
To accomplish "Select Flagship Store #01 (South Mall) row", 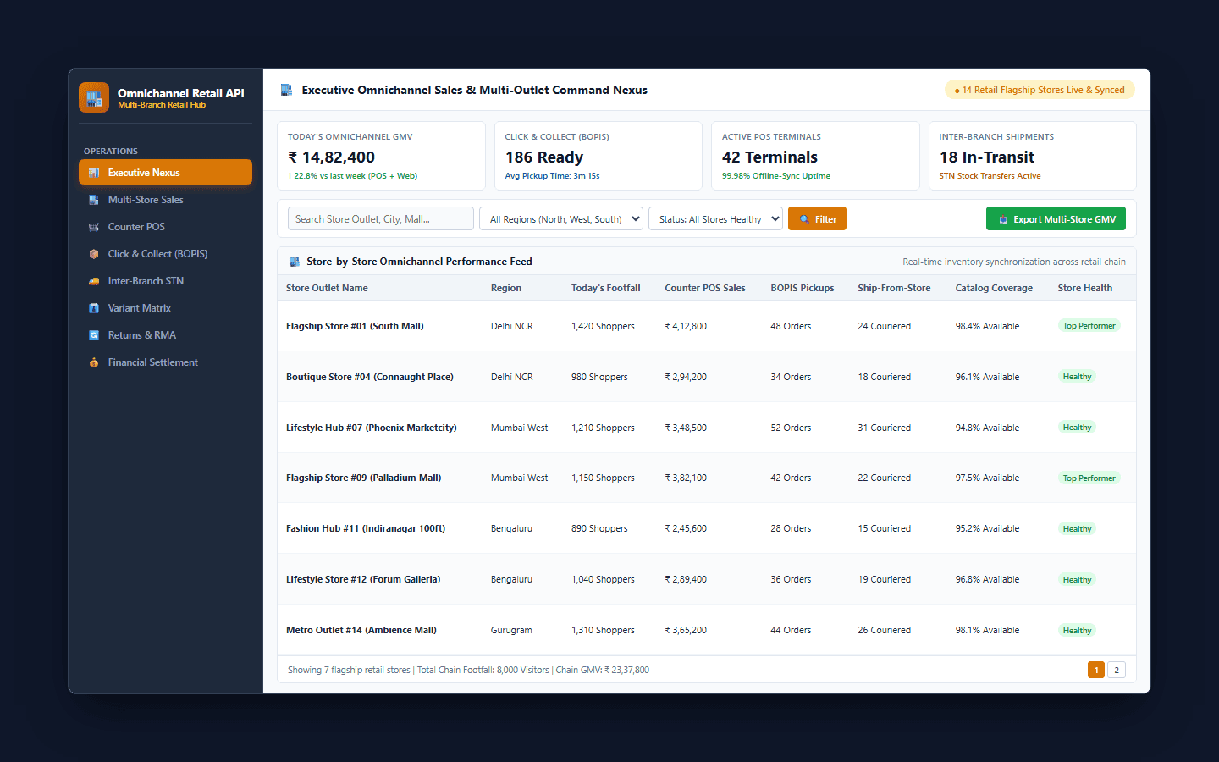I will click(x=707, y=326).
